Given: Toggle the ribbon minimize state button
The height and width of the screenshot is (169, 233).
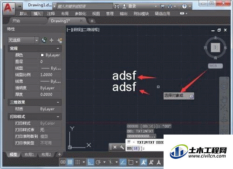Looking at the screenshot, I should point(182,14).
